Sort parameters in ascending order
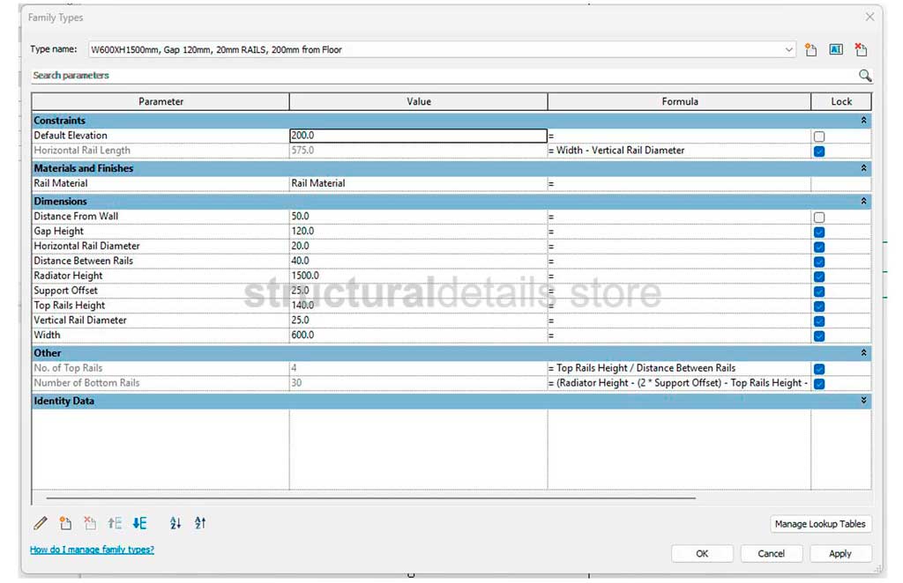Viewport: 903px width, 583px height. (x=175, y=523)
